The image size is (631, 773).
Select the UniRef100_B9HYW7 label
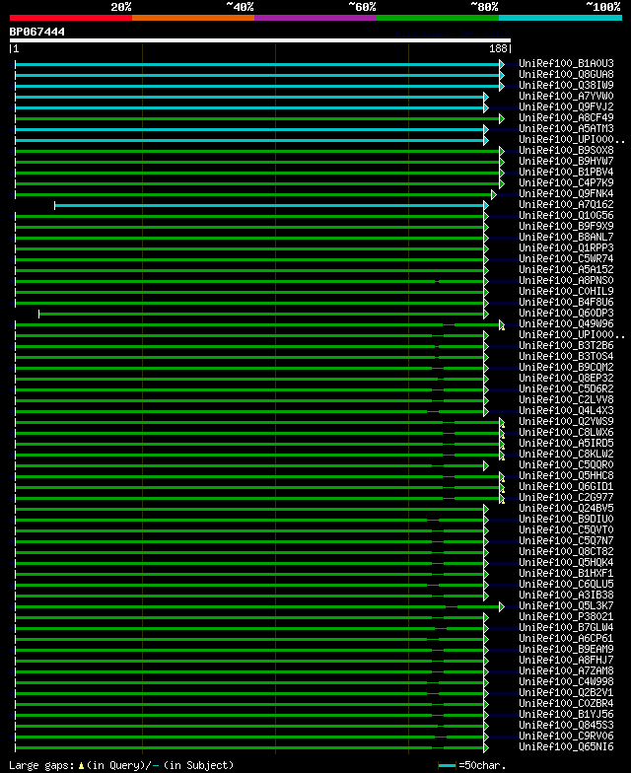point(566,162)
